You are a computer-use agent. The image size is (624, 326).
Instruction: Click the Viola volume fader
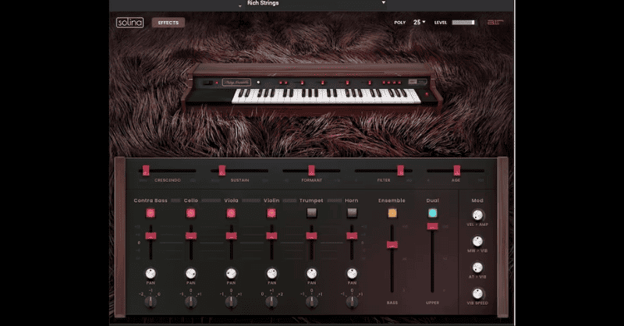click(231, 236)
